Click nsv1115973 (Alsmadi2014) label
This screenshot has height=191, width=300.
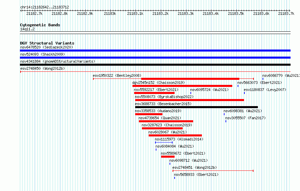tap(179, 139)
